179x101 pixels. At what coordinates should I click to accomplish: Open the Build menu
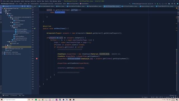(x=39, y=1)
